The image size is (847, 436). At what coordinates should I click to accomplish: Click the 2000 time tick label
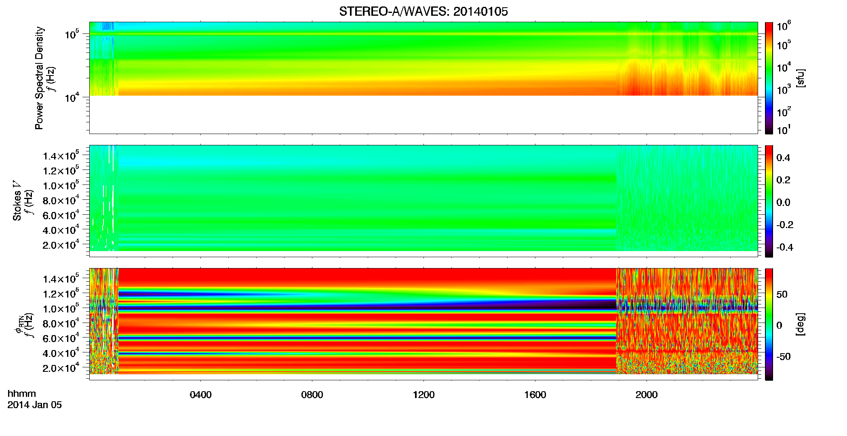click(x=647, y=395)
